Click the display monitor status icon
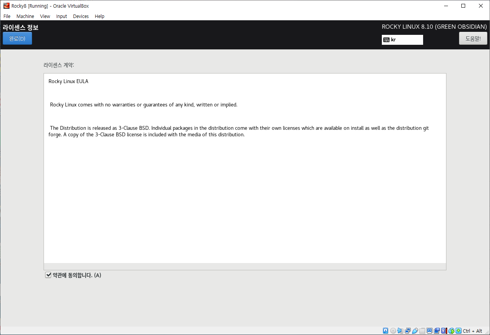This screenshot has height=335, width=490. (x=429, y=331)
